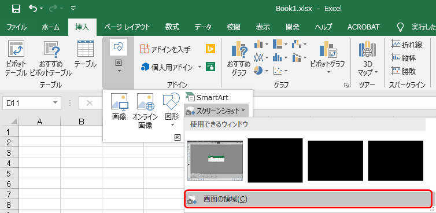This screenshot has height=213, width=436.
Task: Click the Redo arrow icon
Action: point(53,9)
